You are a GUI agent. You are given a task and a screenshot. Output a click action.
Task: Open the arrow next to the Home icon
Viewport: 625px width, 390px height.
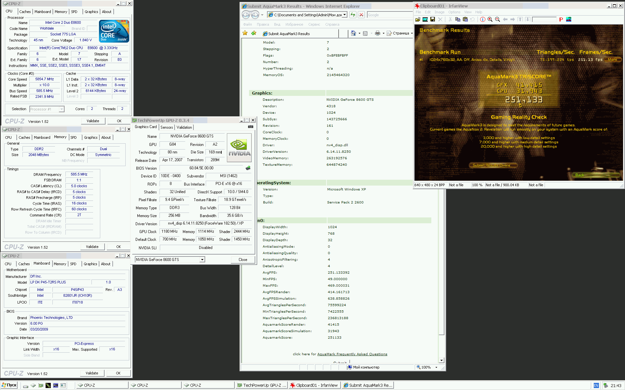(359, 33)
